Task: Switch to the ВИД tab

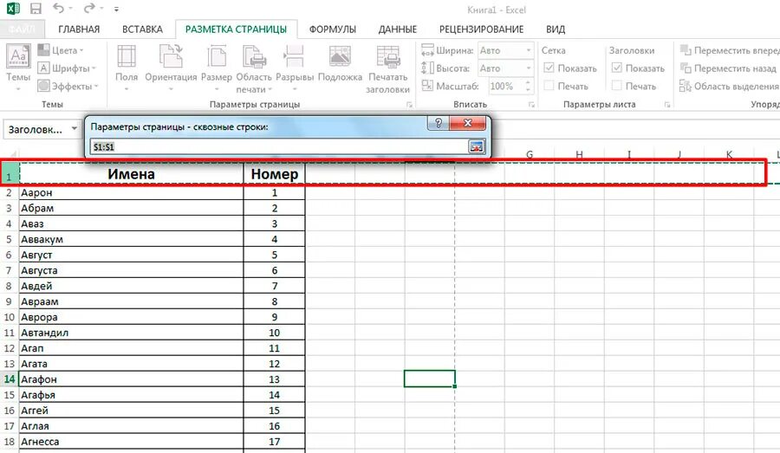Action: click(x=556, y=29)
